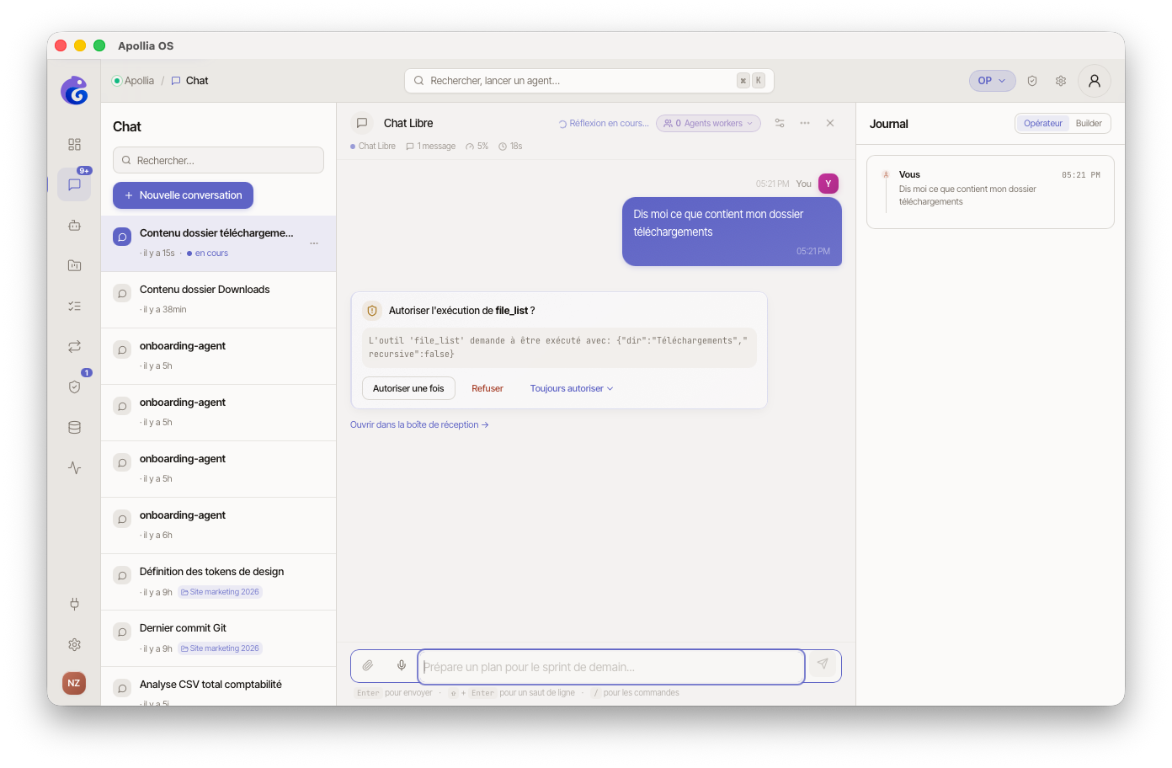Open conversation Définition des tokens de design
Screen dimensions: 1172x768
[x=218, y=582]
